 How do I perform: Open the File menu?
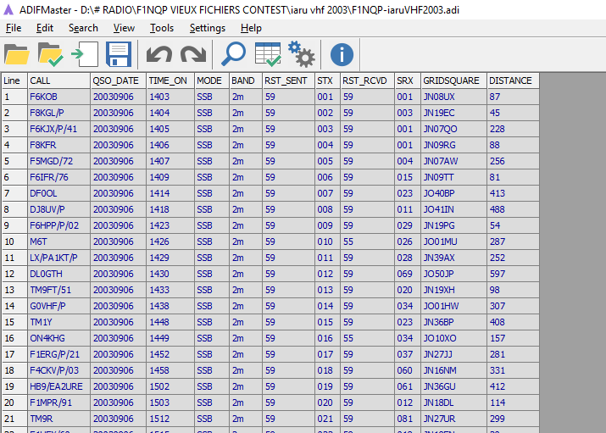(x=14, y=28)
